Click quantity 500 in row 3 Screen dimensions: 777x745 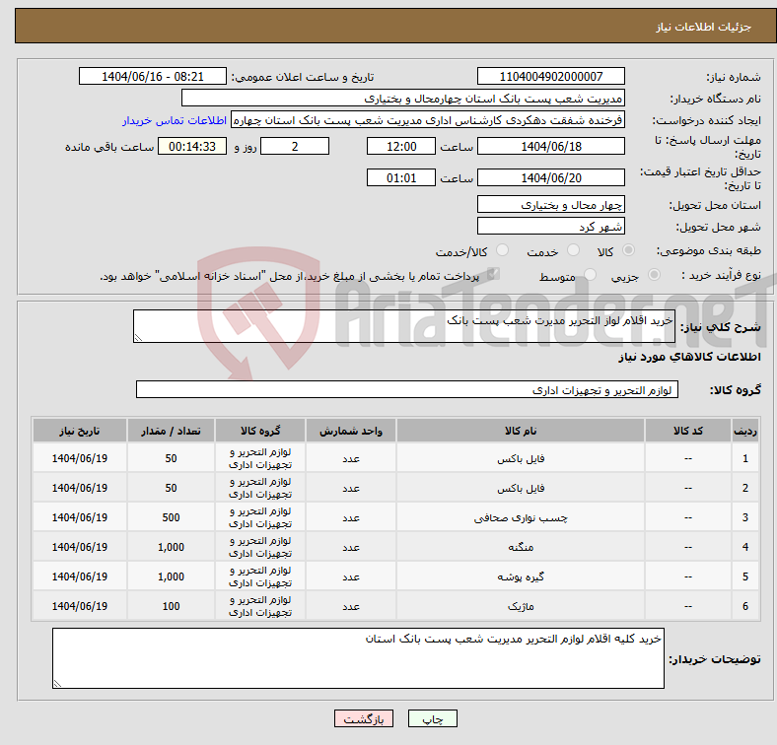pos(171,517)
